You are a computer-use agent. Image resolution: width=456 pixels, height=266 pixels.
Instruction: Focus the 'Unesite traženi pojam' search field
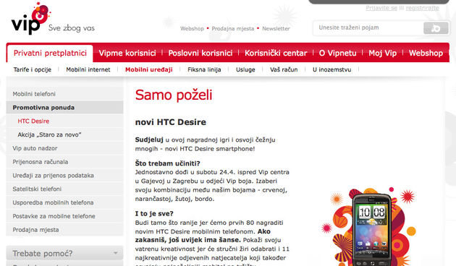click(368, 28)
